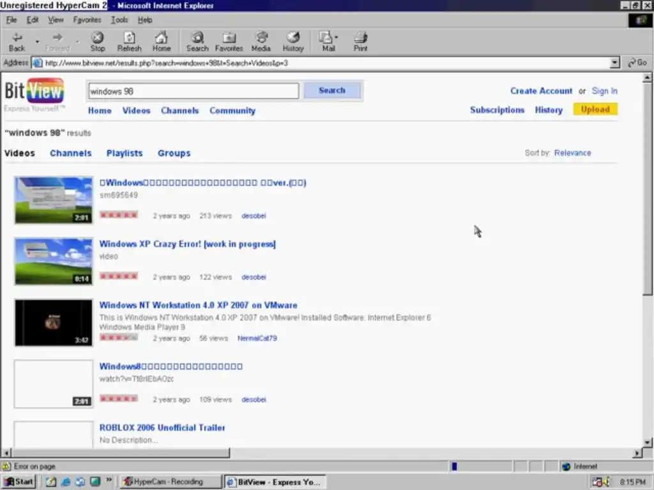This screenshot has width=654, height=490.
Task: Click vertical scrollbar down arrow
Action: tap(647, 443)
